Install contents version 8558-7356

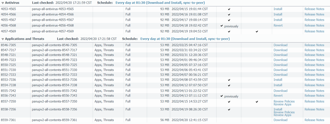278,109
